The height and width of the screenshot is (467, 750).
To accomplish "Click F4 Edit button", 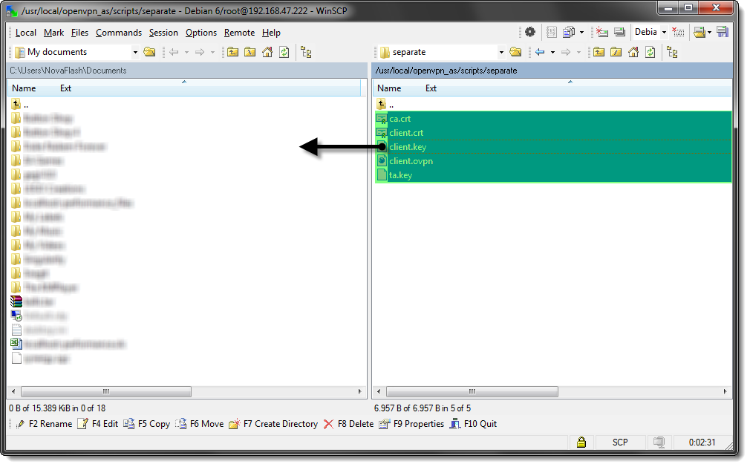I will coord(97,424).
